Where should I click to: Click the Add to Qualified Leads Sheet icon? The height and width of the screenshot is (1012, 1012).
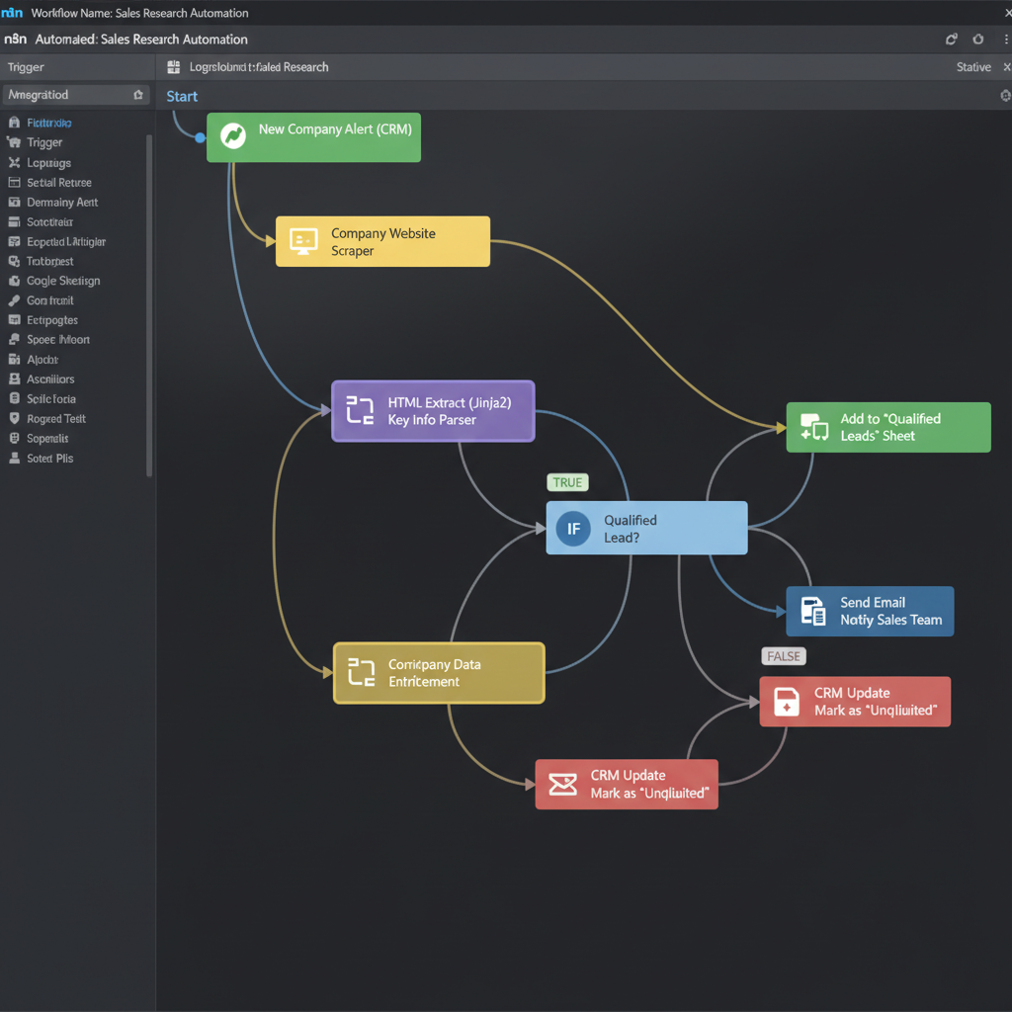814,427
